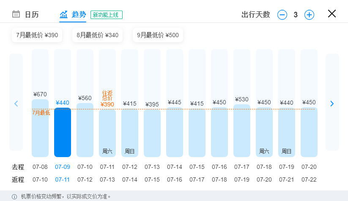Click the calendar icon beside 日历
The width and height of the screenshot is (348, 201).
(16, 14)
